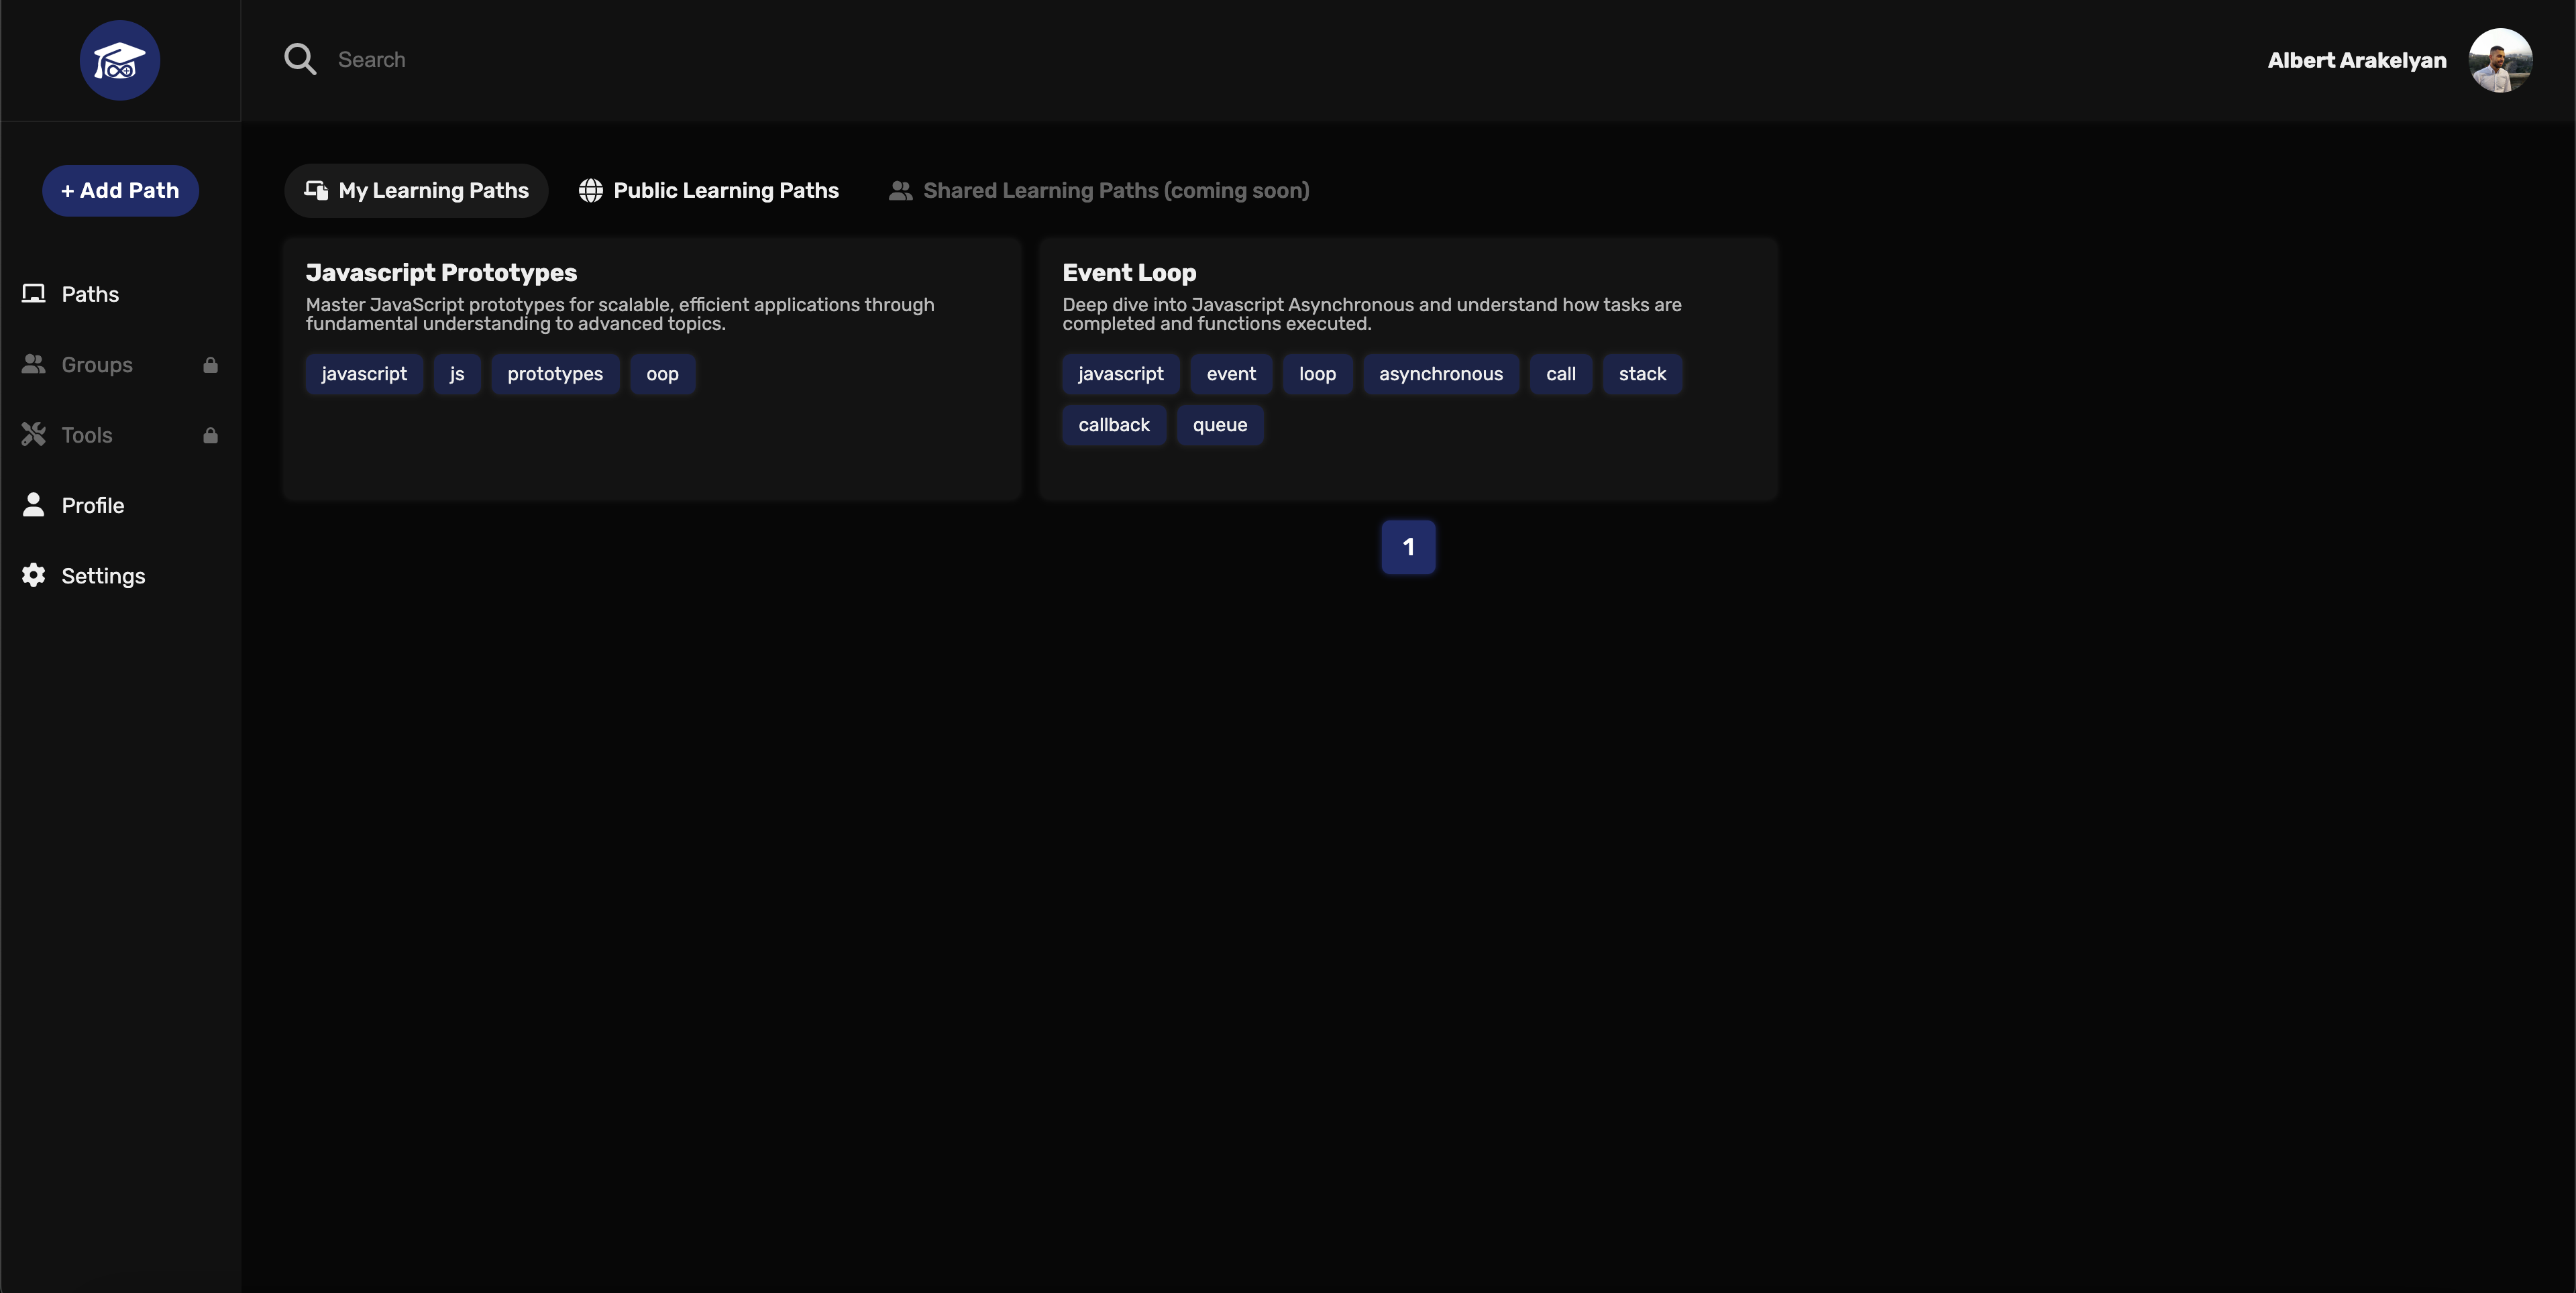Click the oop tag
This screenshot has width=2576, height=1293.
pos(662,374)
